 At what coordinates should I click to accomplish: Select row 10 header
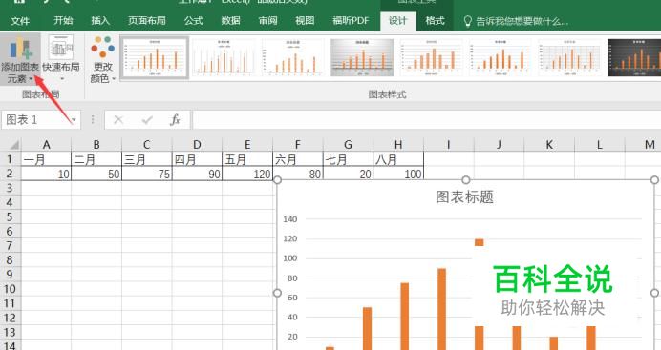pos(11,289)
